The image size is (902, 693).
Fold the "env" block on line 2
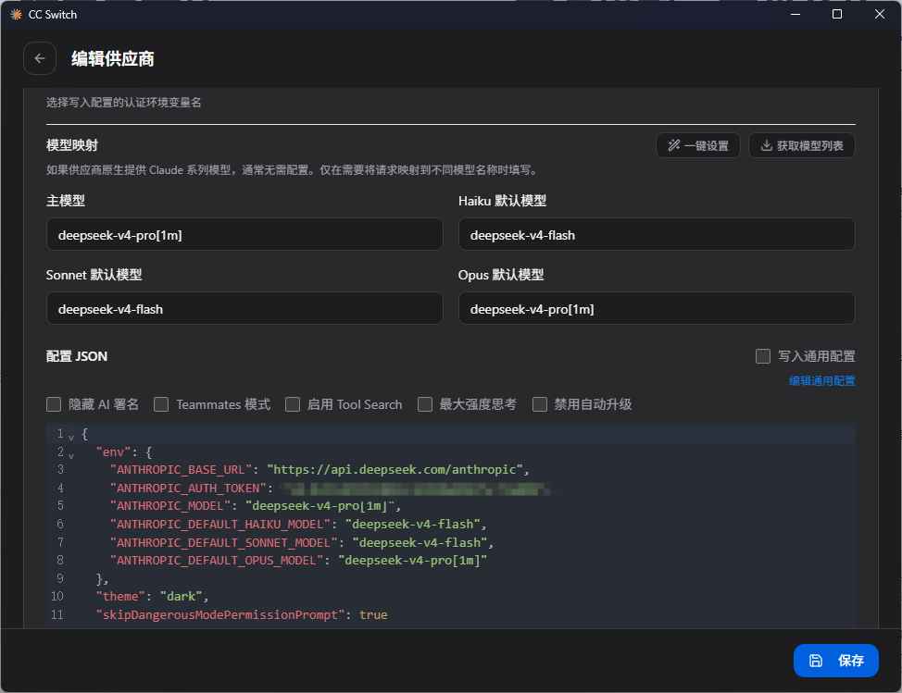tap(71, 455)
